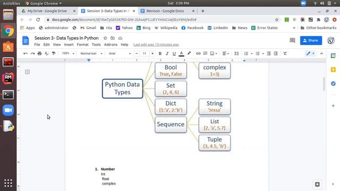
Task: Move document to a folder
Action: pyautogui.click(x=113, y=38)
